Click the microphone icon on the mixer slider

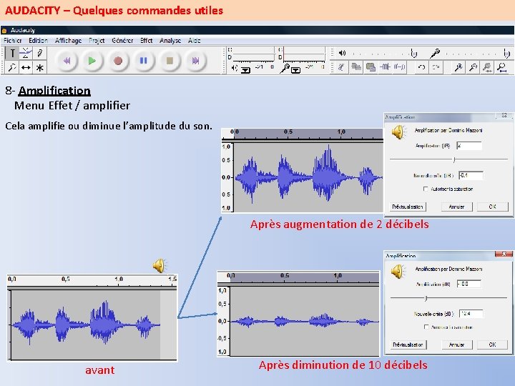click(435, 53)
